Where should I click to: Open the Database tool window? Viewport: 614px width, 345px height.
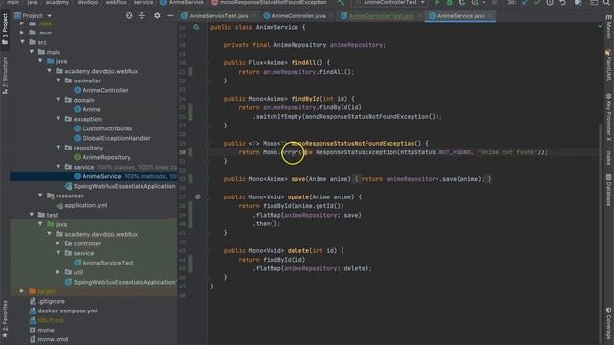click(608, 190)
